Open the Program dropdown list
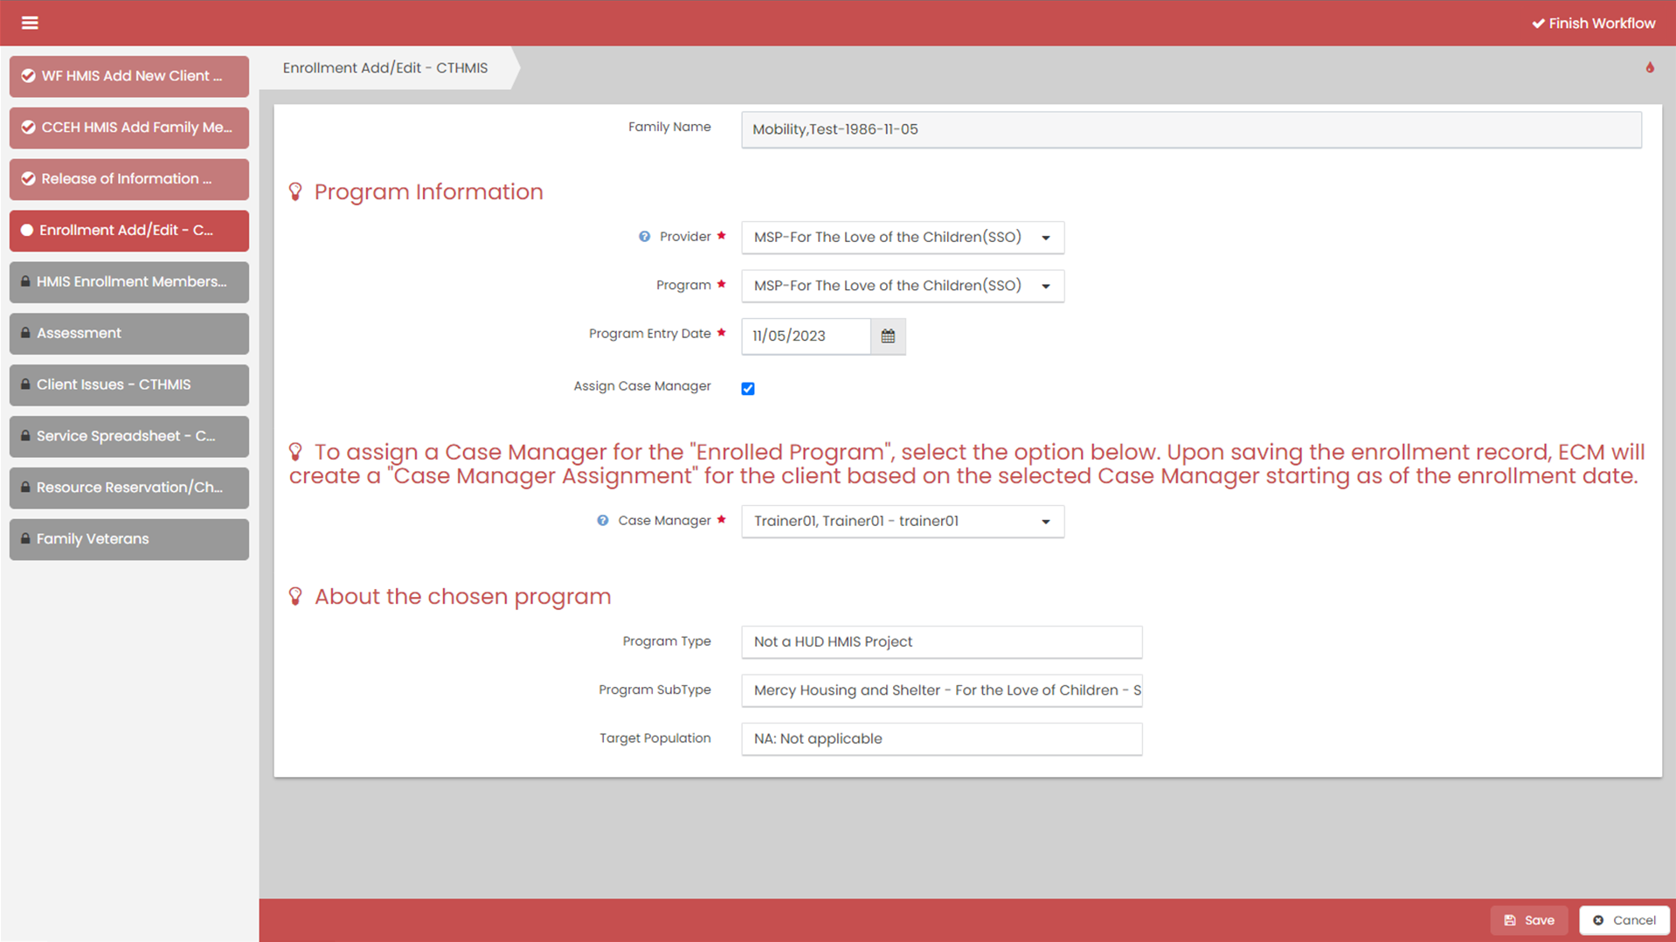 click(902, 287)
